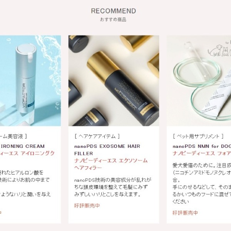Viewport: 231px width, 231px height.
Task: Click the nanoPDS NMN for DOG title
Action: click(202, 146)
